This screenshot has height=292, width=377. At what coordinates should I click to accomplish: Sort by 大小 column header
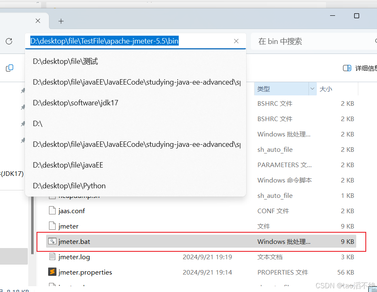[x=337, y=89]
